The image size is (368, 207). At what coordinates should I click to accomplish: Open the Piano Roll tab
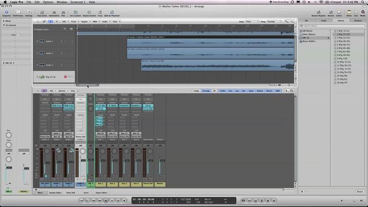(71, 193)
